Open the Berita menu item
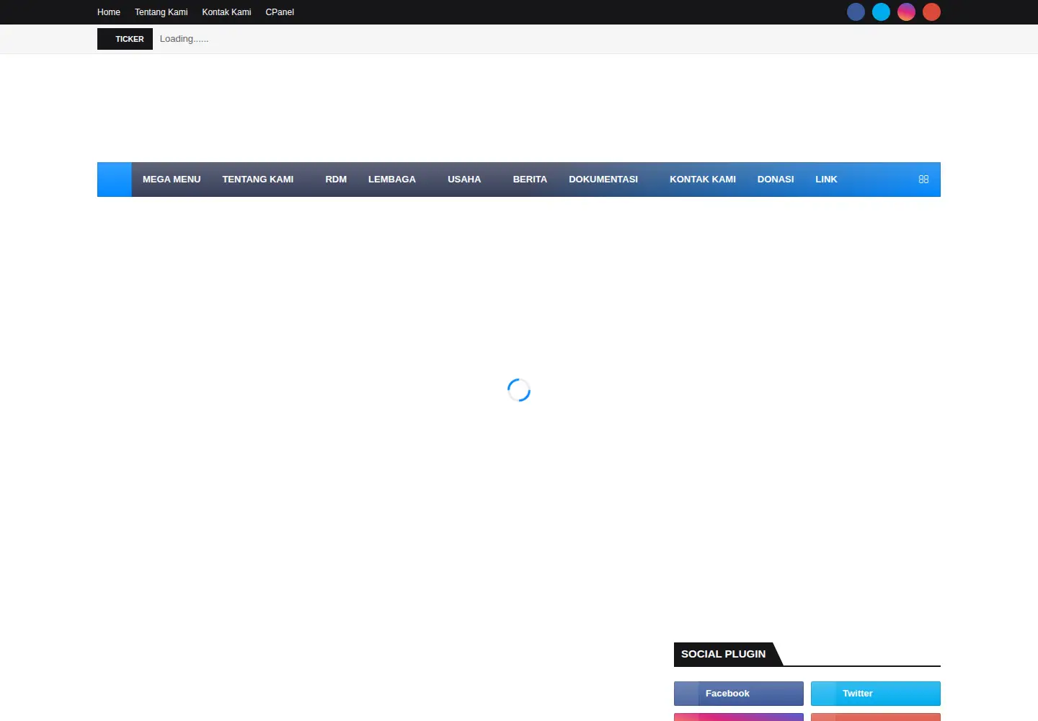 point(530,180)
